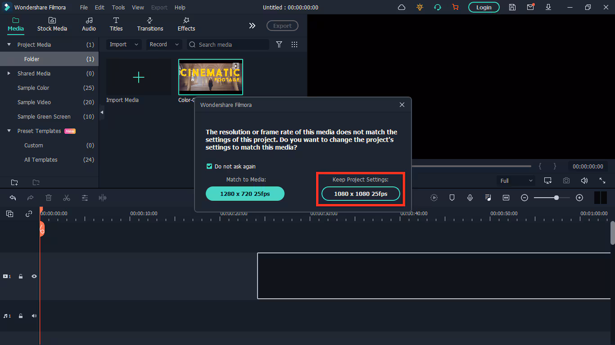The width and height of the screenshot is (615, 345).
Task: Click the timeline vertical scrollbar
Action: tap(612, 233)
